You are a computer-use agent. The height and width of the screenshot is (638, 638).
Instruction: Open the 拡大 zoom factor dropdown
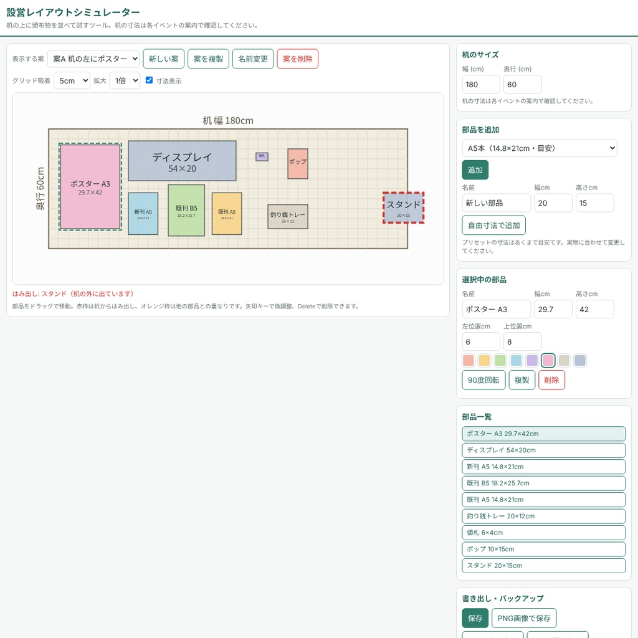click(125, 80)
